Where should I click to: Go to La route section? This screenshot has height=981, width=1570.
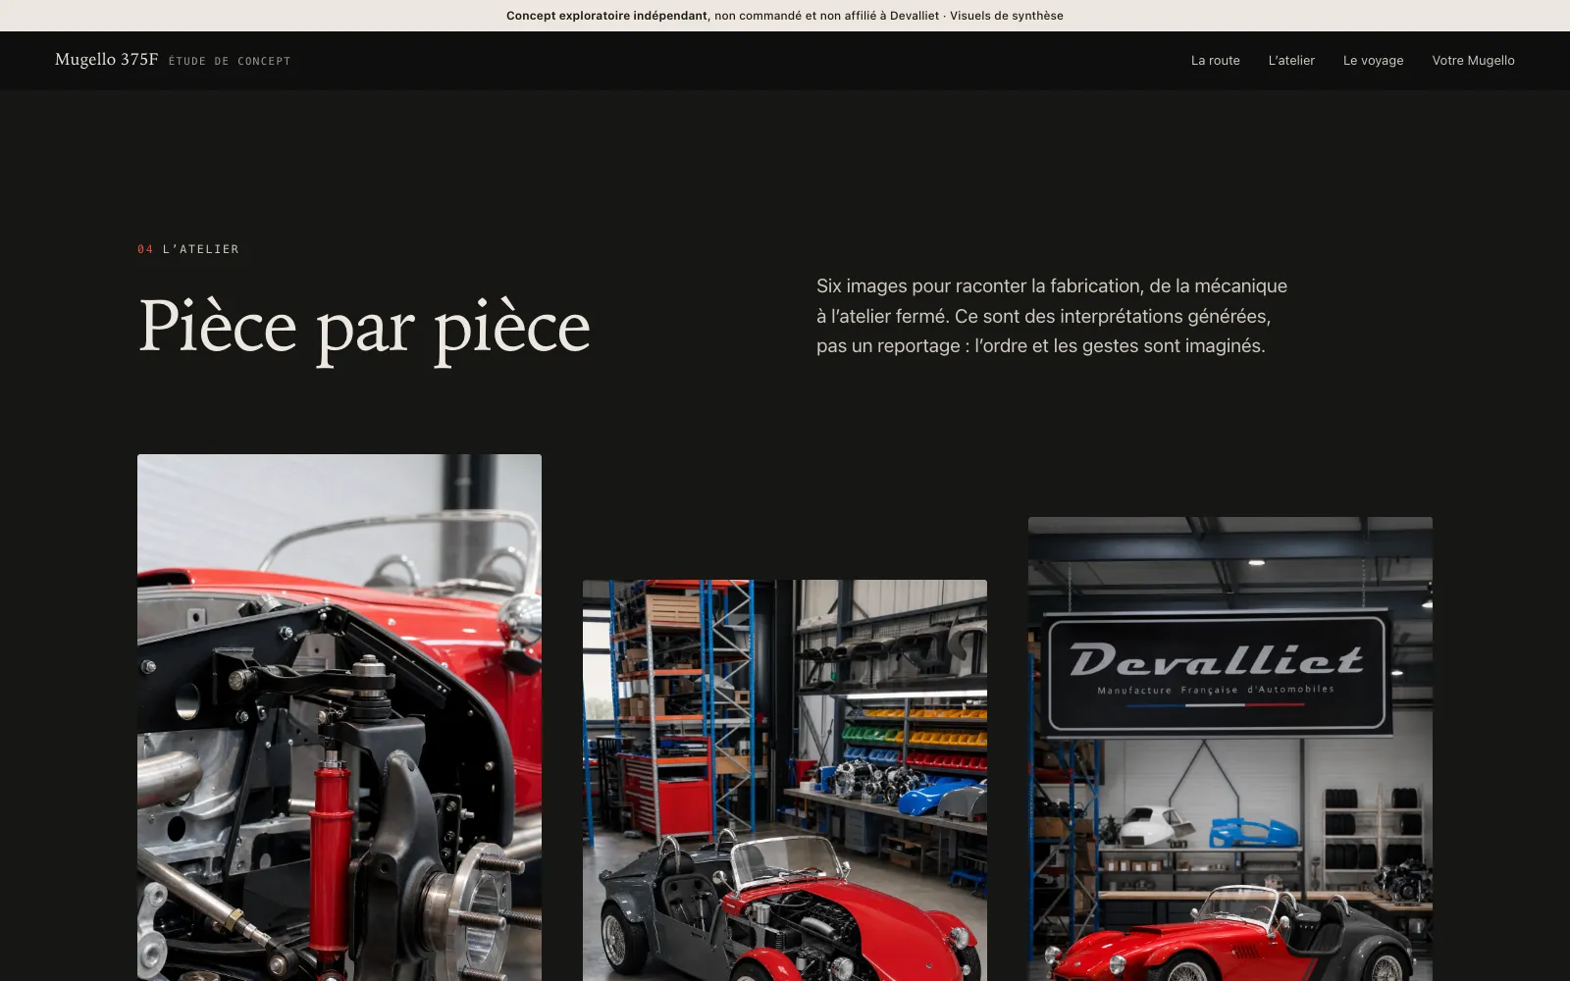(1215, 61)
